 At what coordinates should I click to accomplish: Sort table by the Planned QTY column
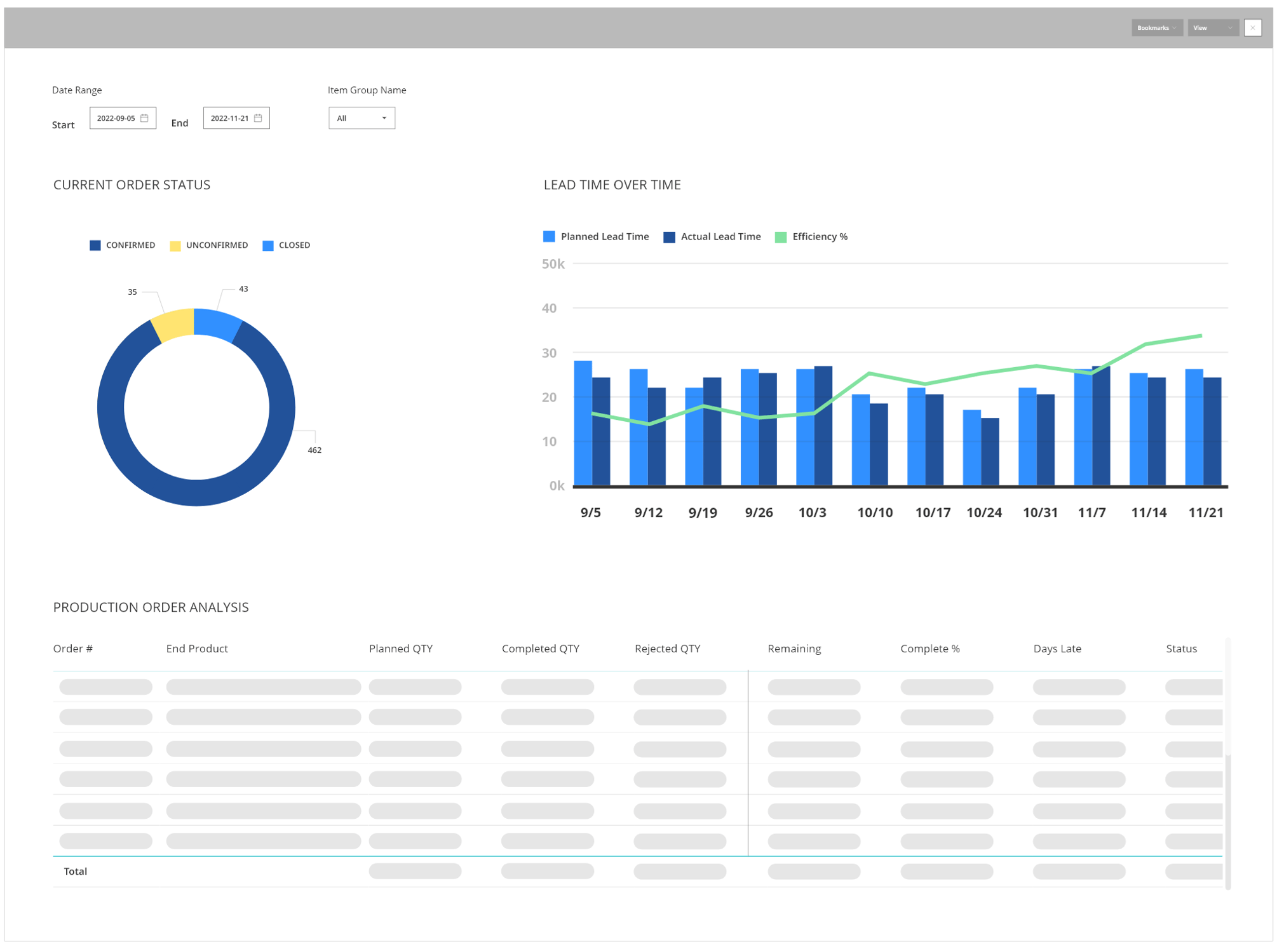pos(400,649)
